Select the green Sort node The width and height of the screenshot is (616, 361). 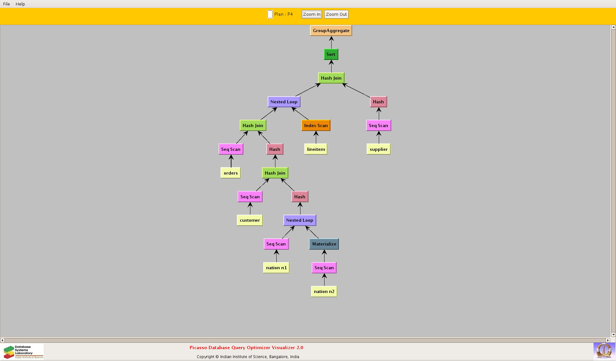[331, 55]
